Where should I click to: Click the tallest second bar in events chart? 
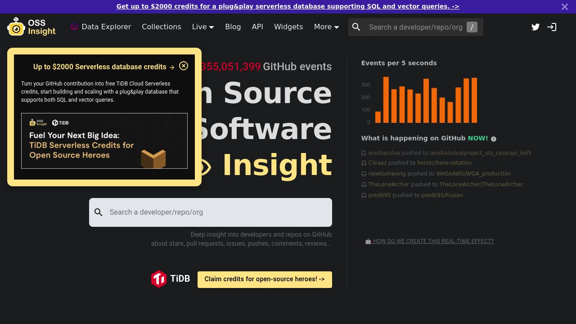(386, 100)
